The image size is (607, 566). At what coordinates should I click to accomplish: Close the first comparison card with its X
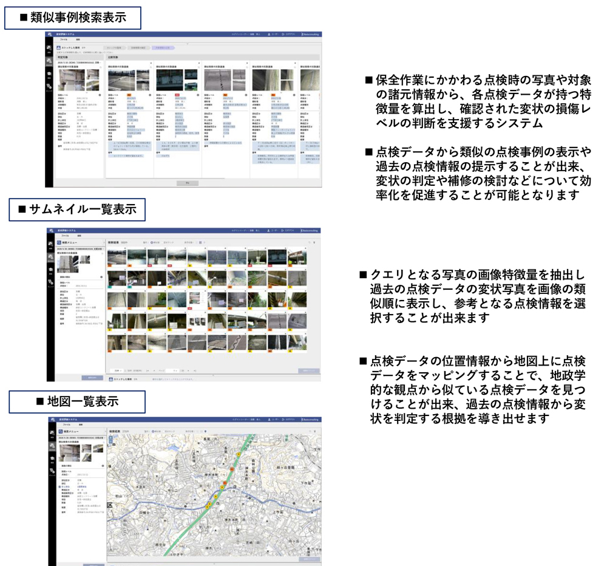[x=151, y=64]
